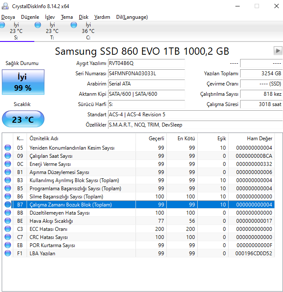Image resolution: width=283 pixels, height=292 pixels.
Task: Select row POR Kurtarma Sayısı
Action: (144, 245)
